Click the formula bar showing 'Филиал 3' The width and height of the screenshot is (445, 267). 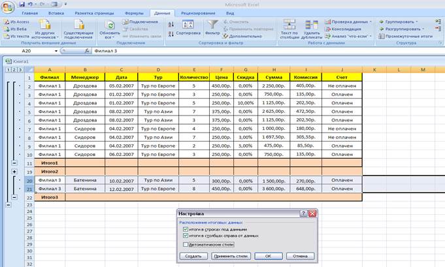(x=267, y=51)
